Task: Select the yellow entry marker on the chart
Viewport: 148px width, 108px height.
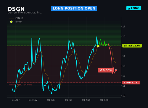Action: pyautogui.click(x=98, y=46)
